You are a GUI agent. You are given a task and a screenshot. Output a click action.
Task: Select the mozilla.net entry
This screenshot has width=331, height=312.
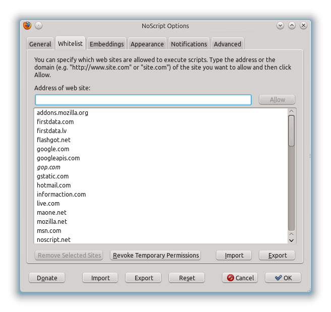161,222
